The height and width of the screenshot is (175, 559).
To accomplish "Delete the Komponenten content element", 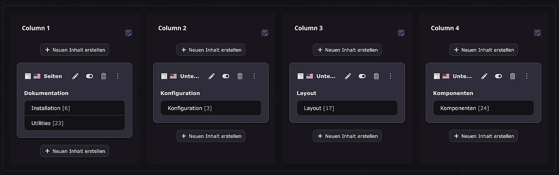I will click(512, 76).
